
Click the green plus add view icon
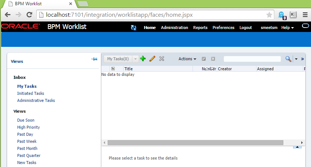click(143, 59)
